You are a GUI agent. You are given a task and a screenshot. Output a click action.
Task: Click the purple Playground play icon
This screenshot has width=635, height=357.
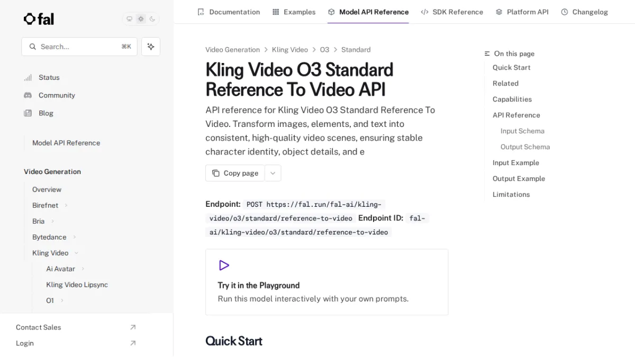tap(224, 266)
